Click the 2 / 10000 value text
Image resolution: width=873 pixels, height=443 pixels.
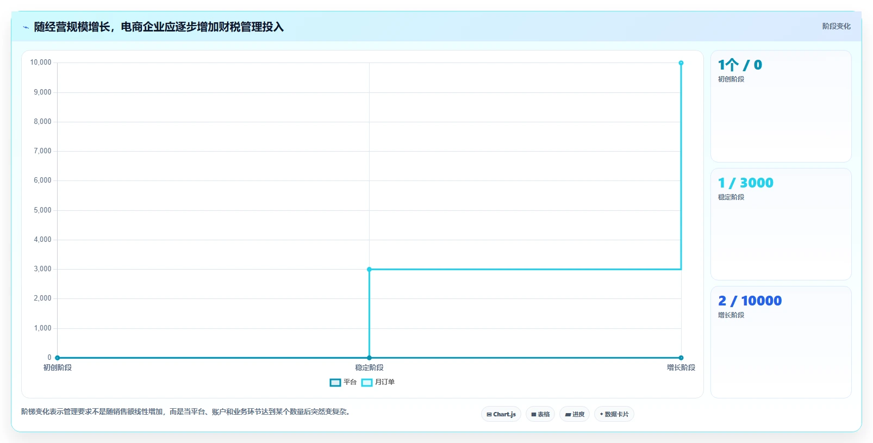750,301
